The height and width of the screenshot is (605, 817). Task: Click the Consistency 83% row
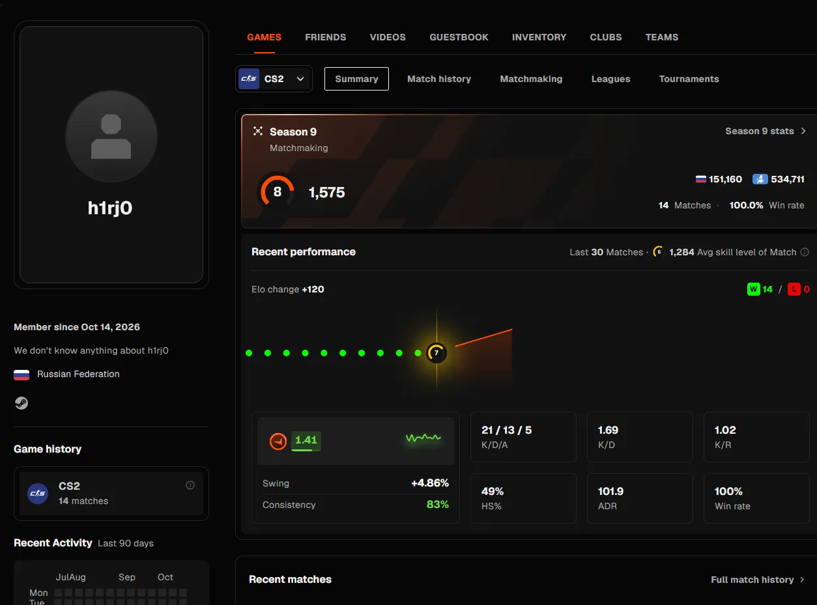coord(356,505)
